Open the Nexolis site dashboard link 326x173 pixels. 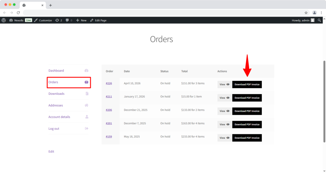[x=16, y=20]
